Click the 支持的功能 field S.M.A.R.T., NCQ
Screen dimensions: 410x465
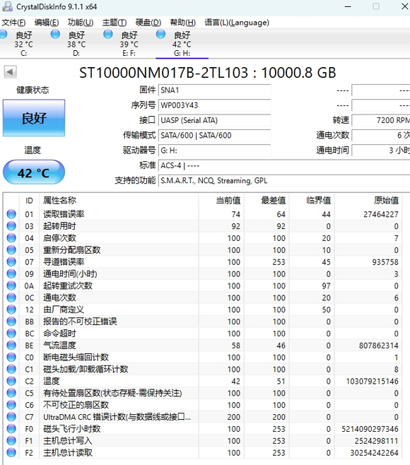(284, 181)
